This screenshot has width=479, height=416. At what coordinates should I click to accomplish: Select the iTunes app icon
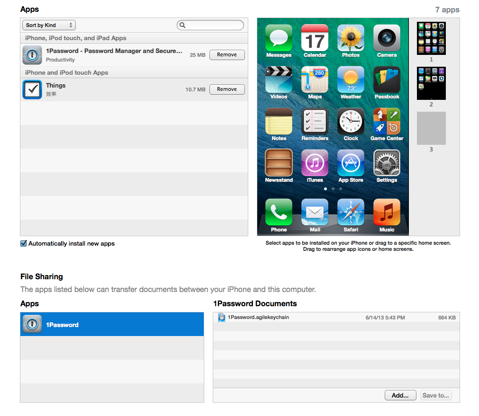click(315, 163)
